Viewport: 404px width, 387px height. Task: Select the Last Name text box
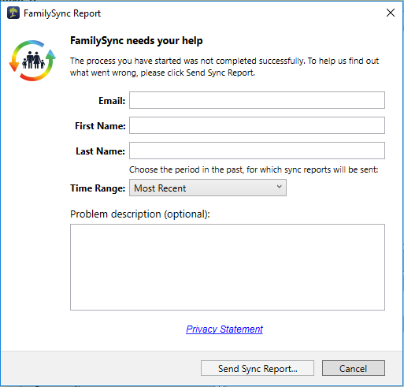(x=257, y=151)
